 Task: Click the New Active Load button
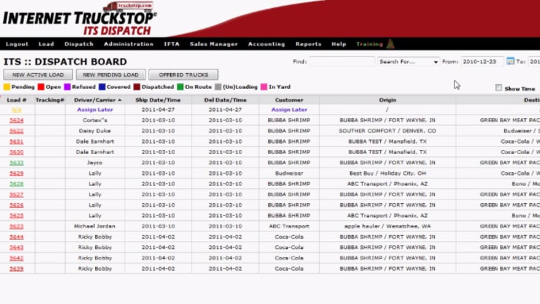tap(38, 75)
